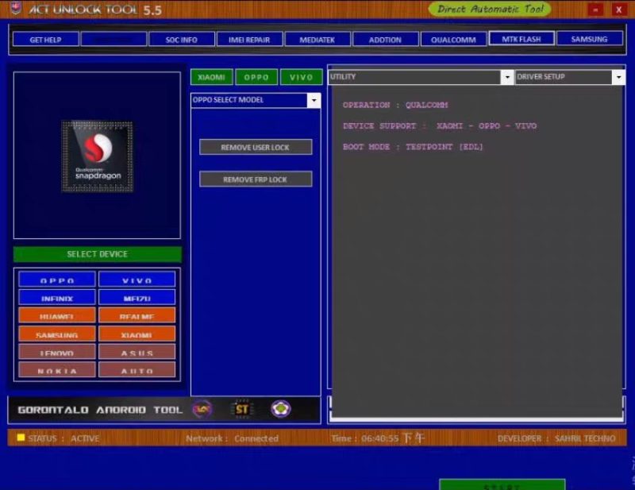The width and height of the screenshot is (635, 490).
Task: Click the UTILITY dropdown arrow
Action: pyautogui.click(x=507, y=77)
